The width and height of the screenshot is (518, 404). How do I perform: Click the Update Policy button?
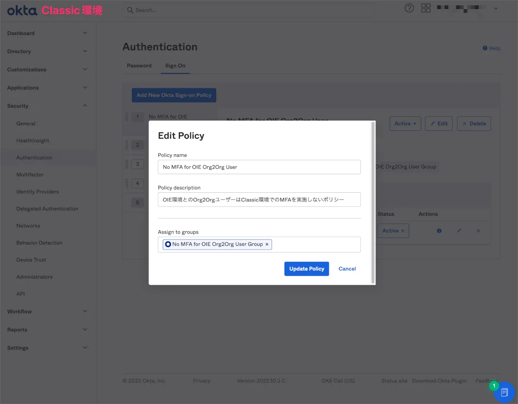[x=306, y=269]
